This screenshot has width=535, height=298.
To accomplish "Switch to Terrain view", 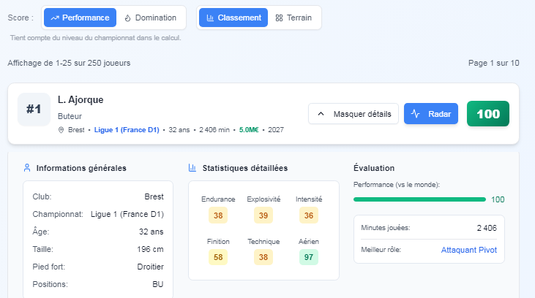I will click(293, 18).
